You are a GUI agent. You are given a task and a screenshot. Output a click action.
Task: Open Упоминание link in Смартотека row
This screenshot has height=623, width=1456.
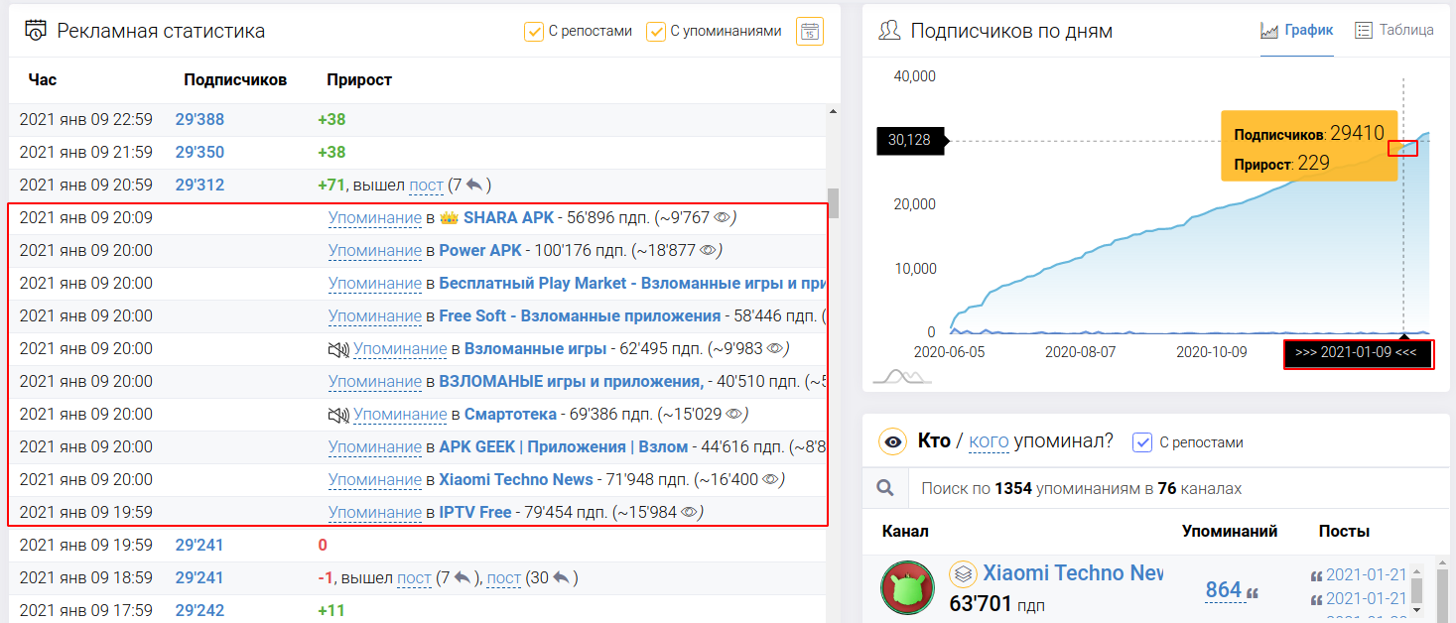tap(400, 414)
